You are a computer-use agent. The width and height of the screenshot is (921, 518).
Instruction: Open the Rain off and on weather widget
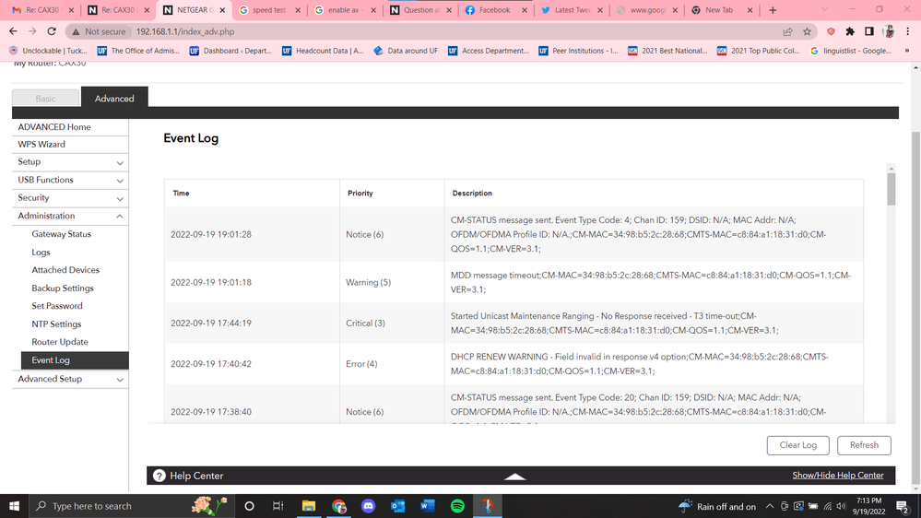coord(716,506)
